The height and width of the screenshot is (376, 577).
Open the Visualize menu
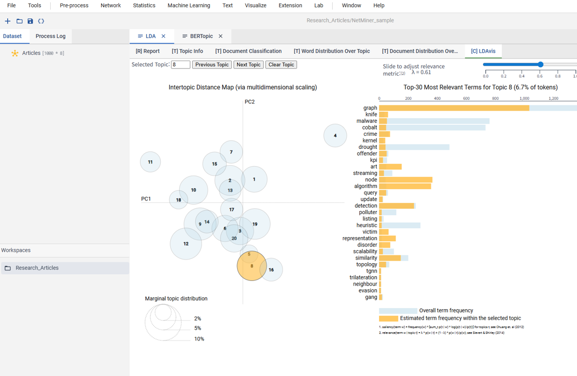[255, 6]
